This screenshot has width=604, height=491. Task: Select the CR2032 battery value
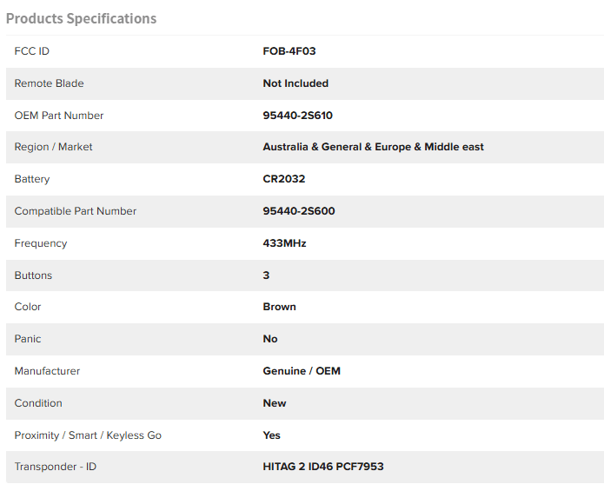[x=284, y=179]
